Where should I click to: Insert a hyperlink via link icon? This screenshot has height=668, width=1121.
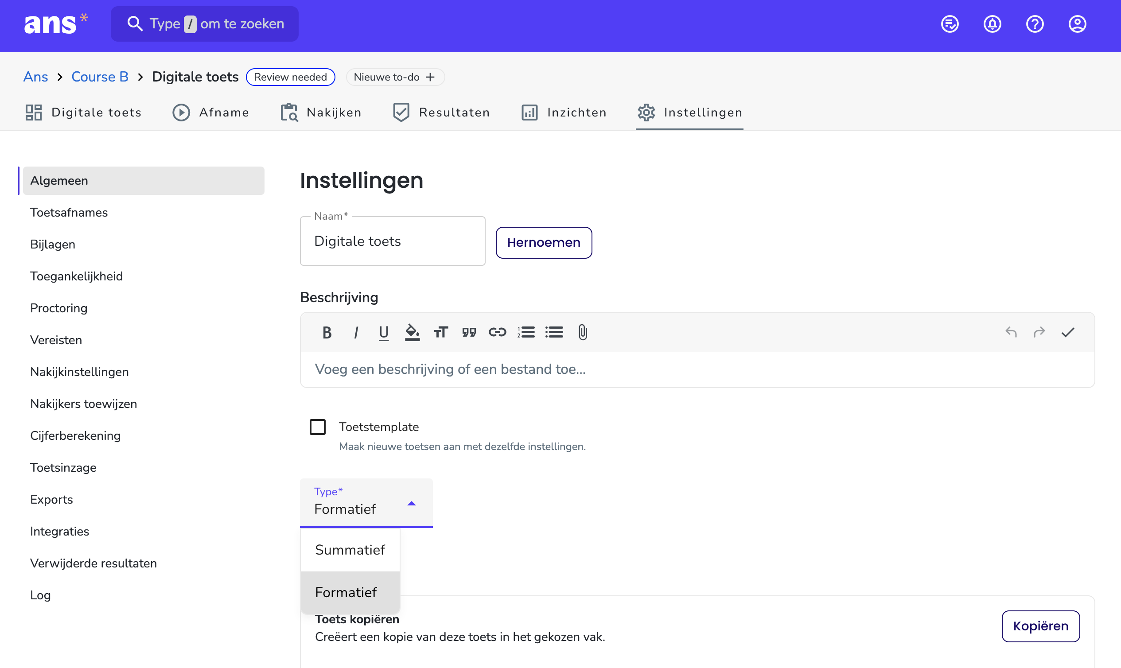498,332
